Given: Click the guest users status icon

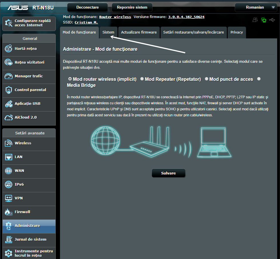Looking at the screenshot, I should tap(255, 20).
